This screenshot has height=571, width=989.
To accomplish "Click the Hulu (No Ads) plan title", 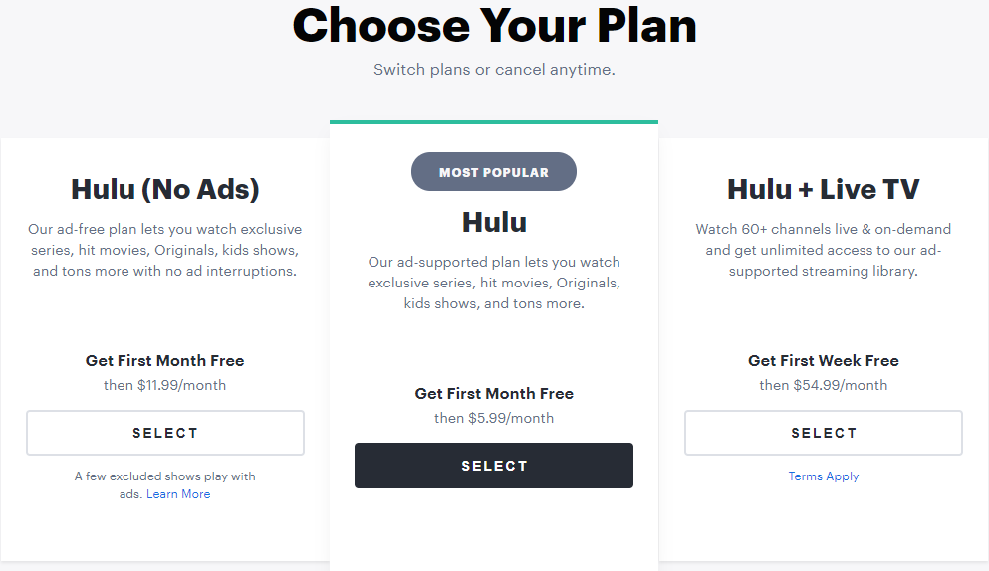I will 165,189.
